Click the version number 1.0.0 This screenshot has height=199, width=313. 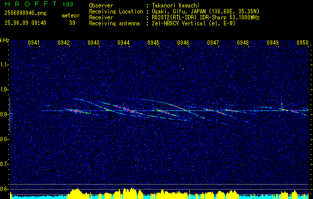coord(68,4)
